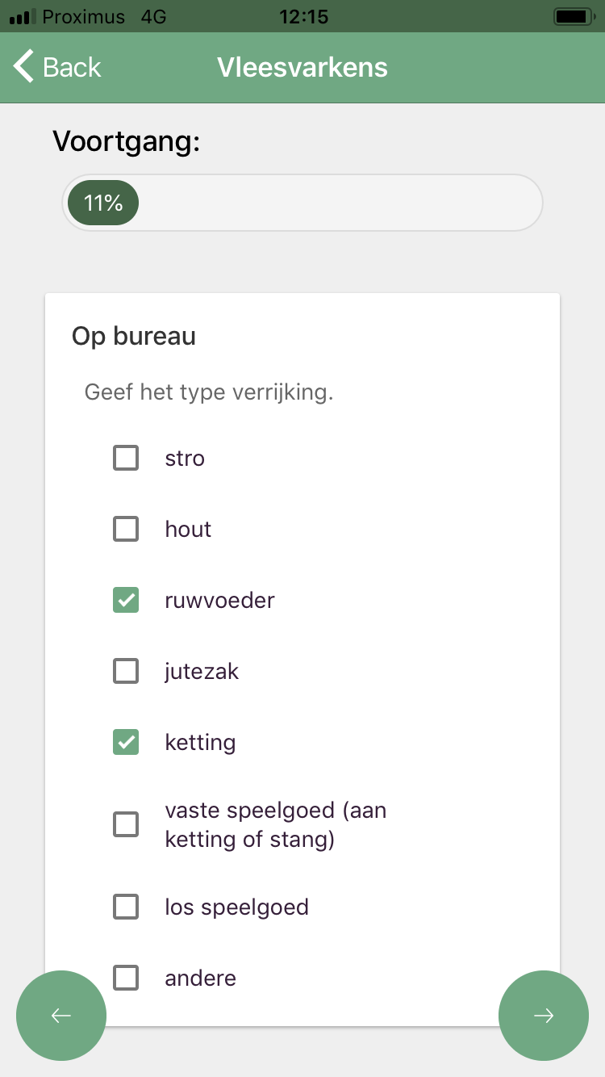Enable the stro checkbox
605x1077 pixels.
click(126, 458)
